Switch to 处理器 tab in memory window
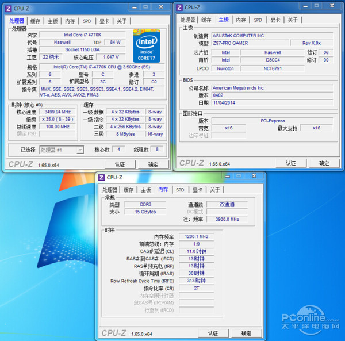This screenshot has height=341, width=345. click(x=110, y=190)
